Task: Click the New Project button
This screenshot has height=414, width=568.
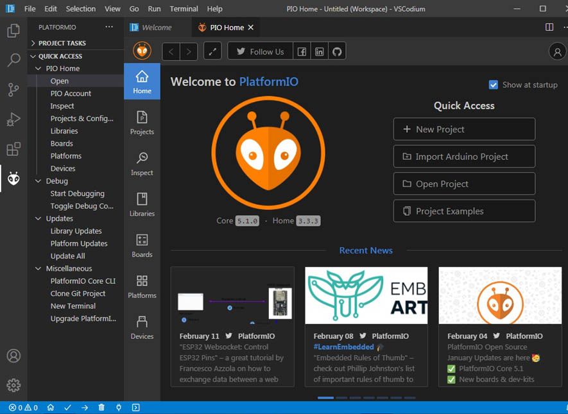Action: [464, 129]
